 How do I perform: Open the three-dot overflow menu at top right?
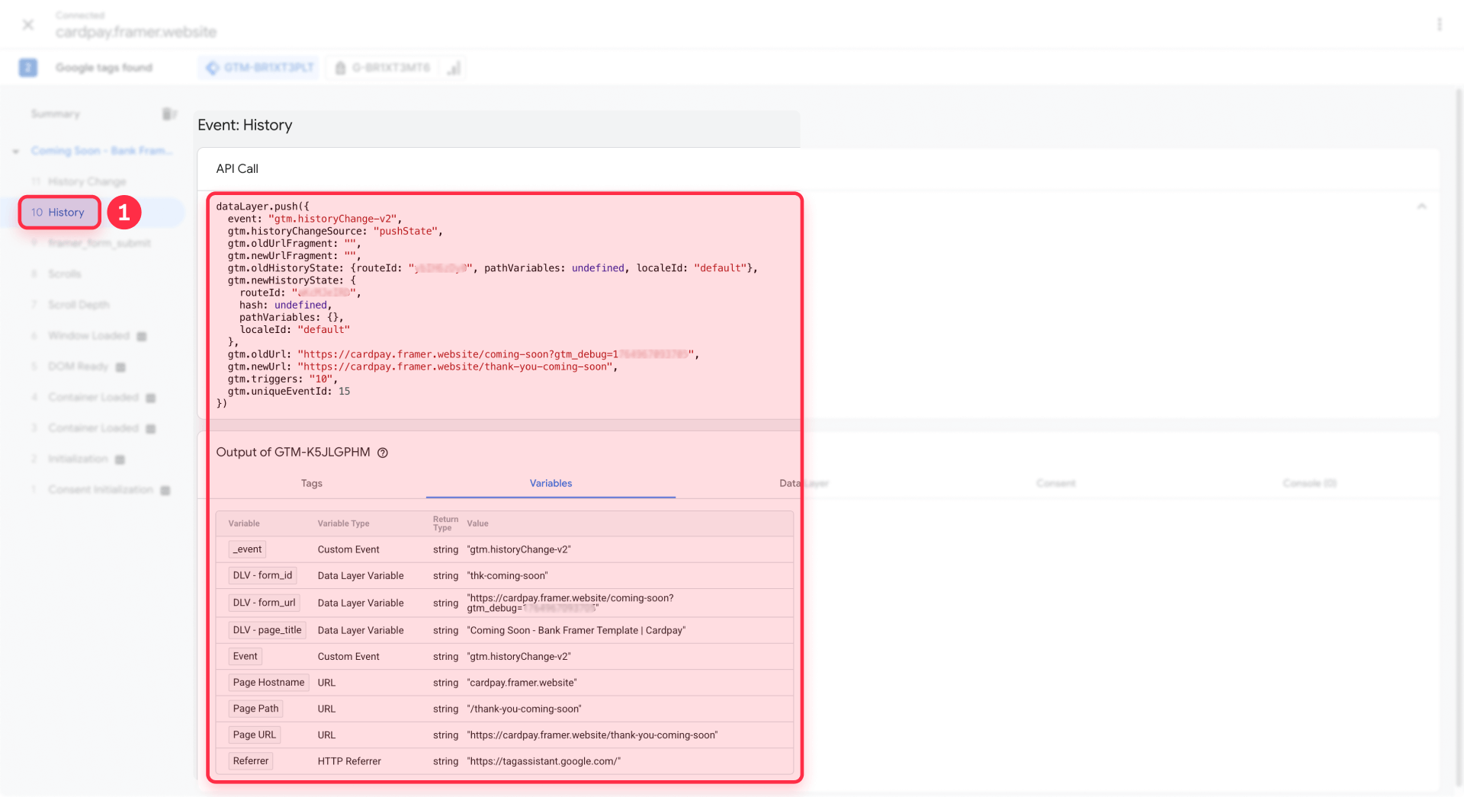coord(1440,24)
